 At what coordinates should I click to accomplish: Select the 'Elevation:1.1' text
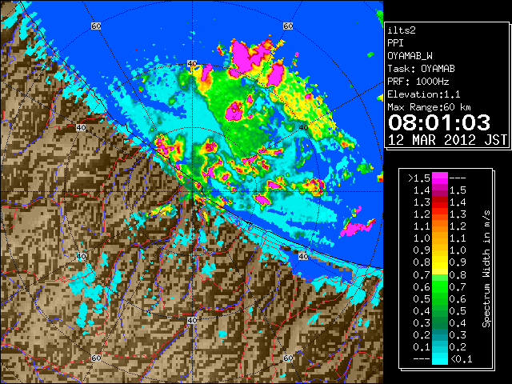pyautogui.click(x=423, y=94)
